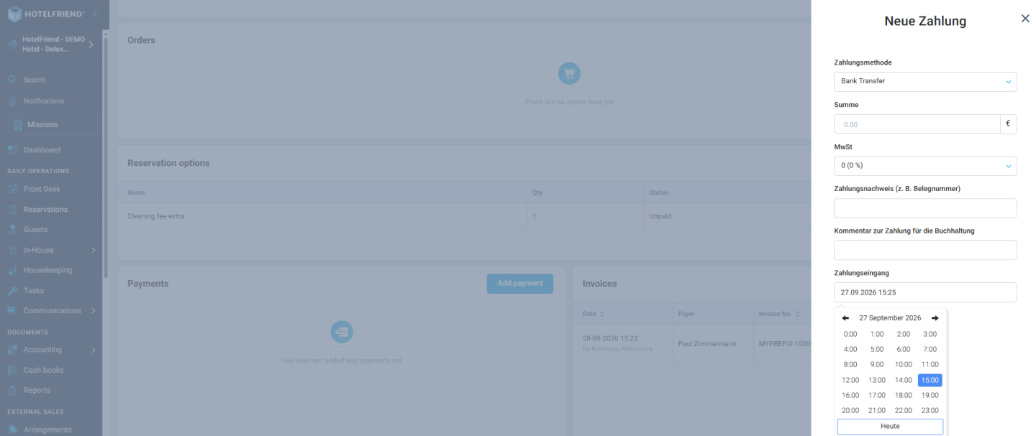The image size is (1036, 436).
Task: Click the Guests icon in sidebar
Action: pos(13,230)
